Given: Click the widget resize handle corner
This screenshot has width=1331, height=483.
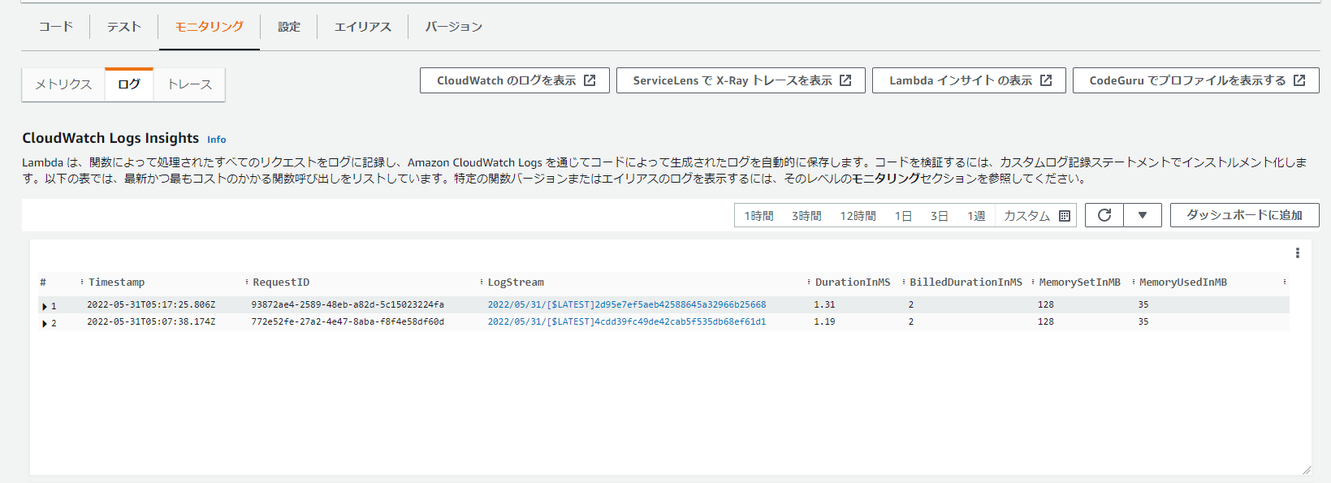Looking at the screenshot, I should click(x=1306, y=469).
